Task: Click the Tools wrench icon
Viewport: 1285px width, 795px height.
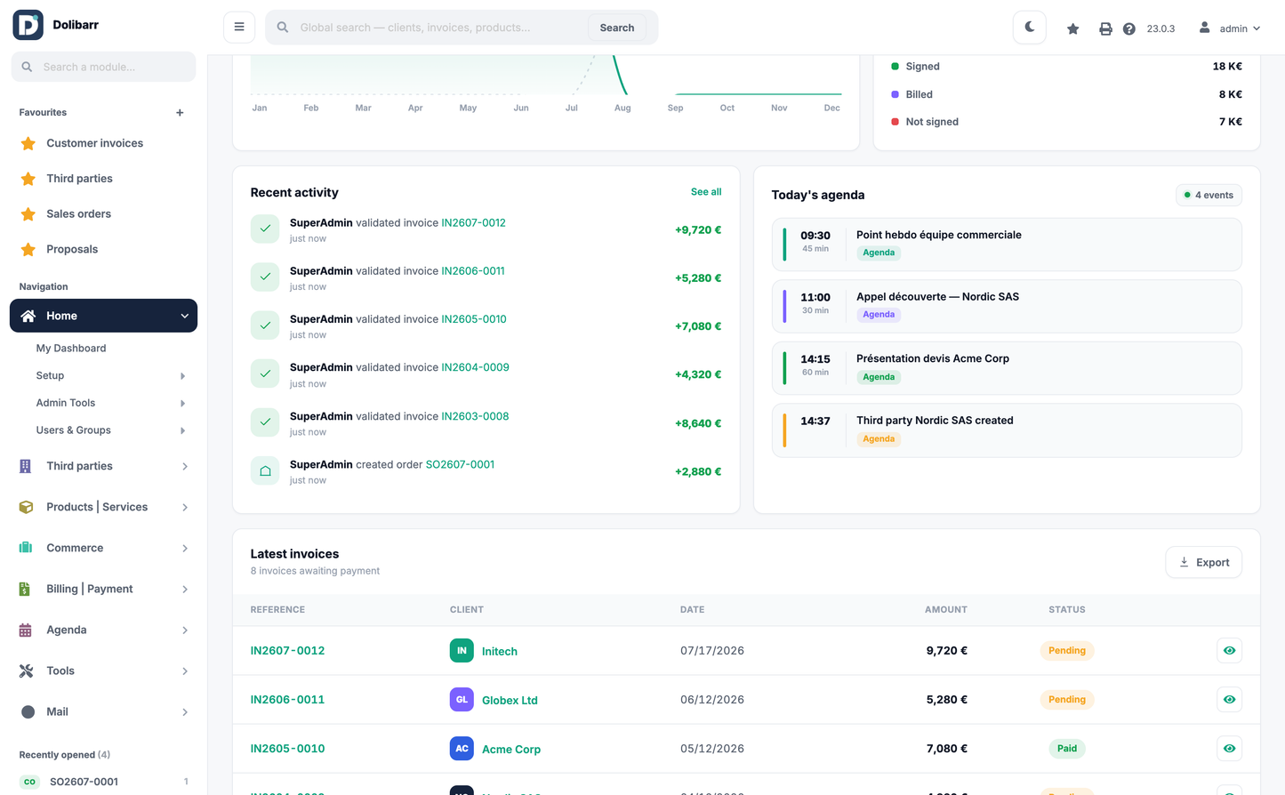Action: click(x=26, y=671)
